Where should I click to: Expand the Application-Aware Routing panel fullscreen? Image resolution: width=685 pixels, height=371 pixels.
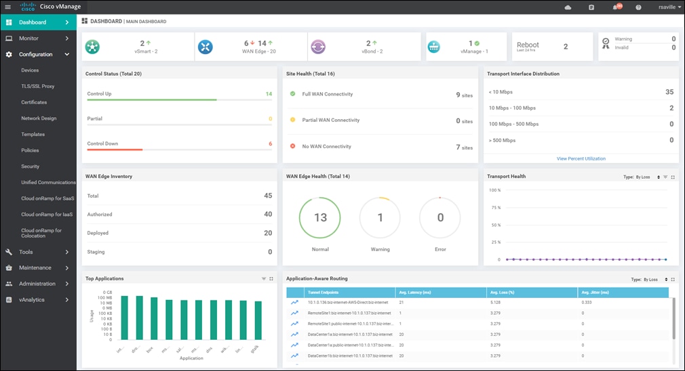coord(673,280)
